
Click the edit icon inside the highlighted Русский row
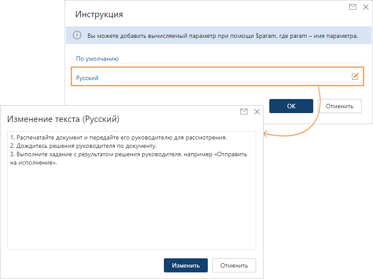click(x=355, y=76)
